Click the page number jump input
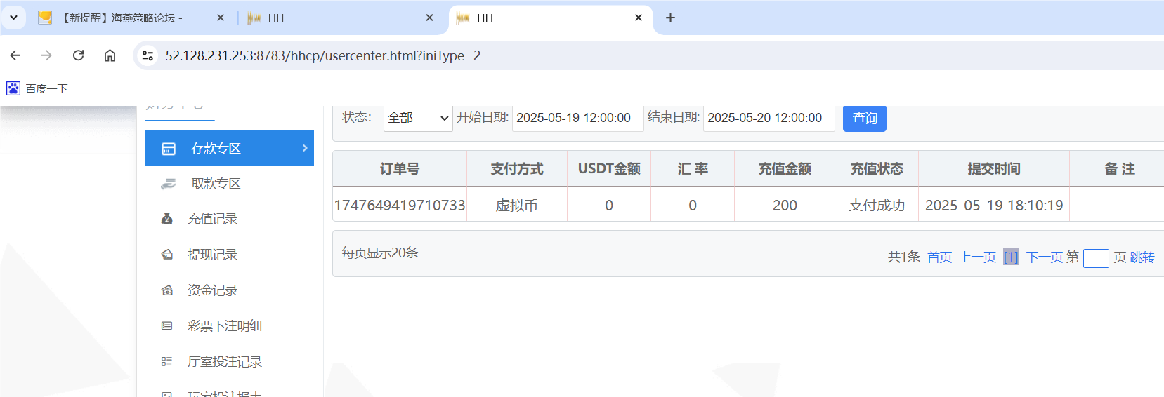The width and height of the screenshot is (1164, 397). [1096, 258]
